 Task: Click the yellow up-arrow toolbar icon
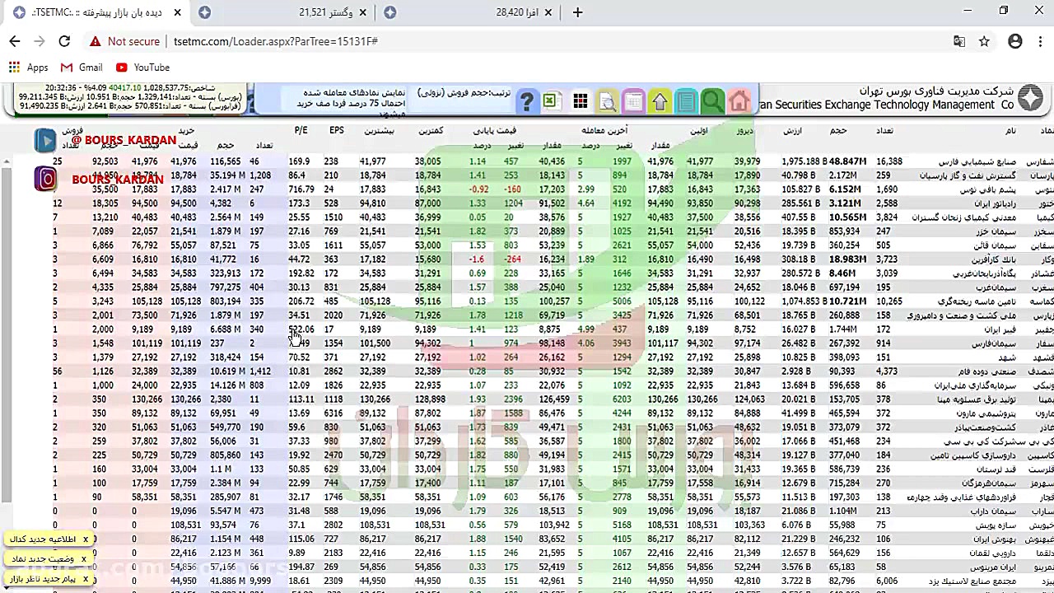point(660,101)
